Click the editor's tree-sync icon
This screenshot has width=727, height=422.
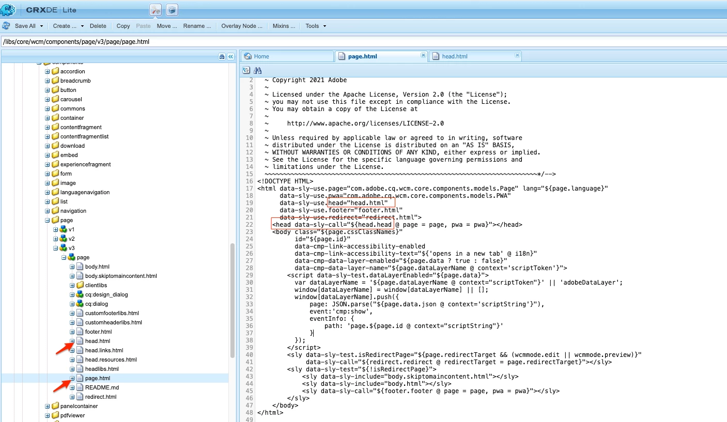(x=246, y=70)
